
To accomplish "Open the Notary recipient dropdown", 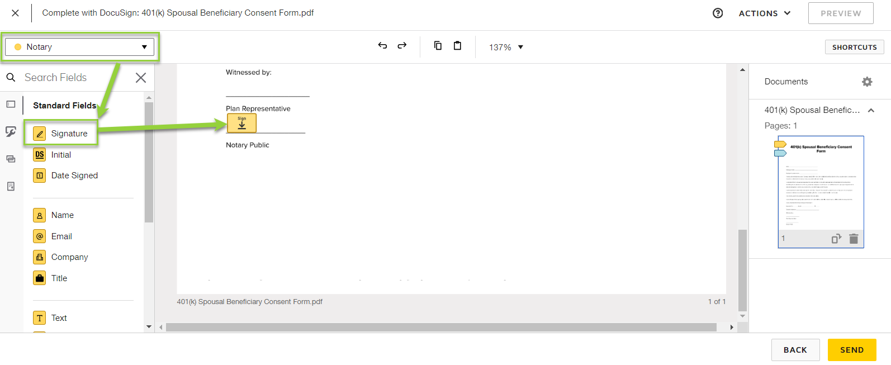I will (x=80, y=47).
